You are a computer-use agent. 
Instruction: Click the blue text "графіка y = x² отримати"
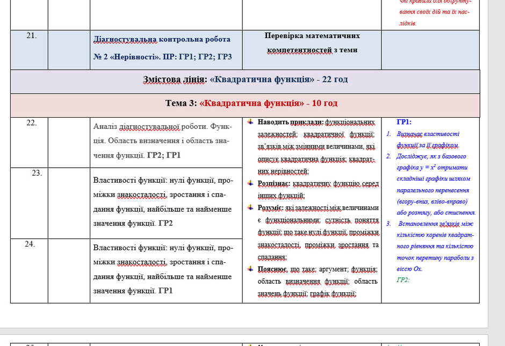[432, 167]
